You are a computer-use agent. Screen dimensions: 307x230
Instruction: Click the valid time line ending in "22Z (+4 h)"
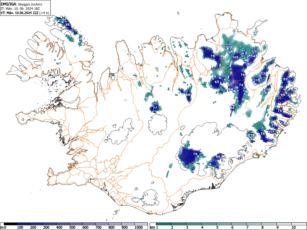point(25,13)
